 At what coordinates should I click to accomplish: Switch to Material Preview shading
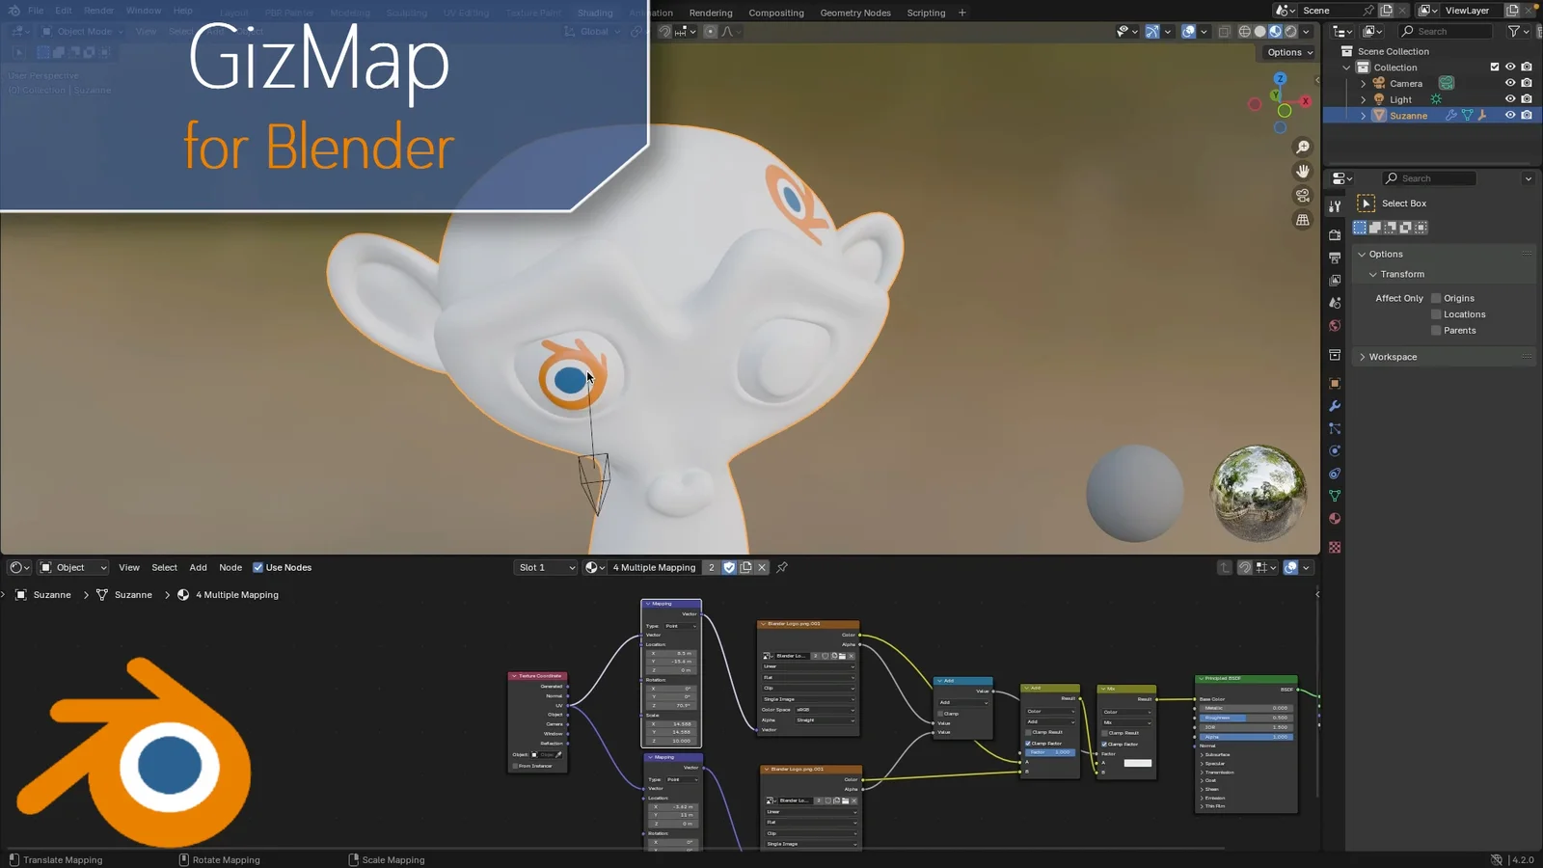[1277, 32]
